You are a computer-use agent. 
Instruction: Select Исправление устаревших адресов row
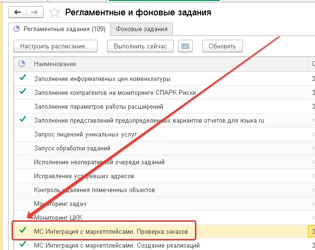[84, 176]
